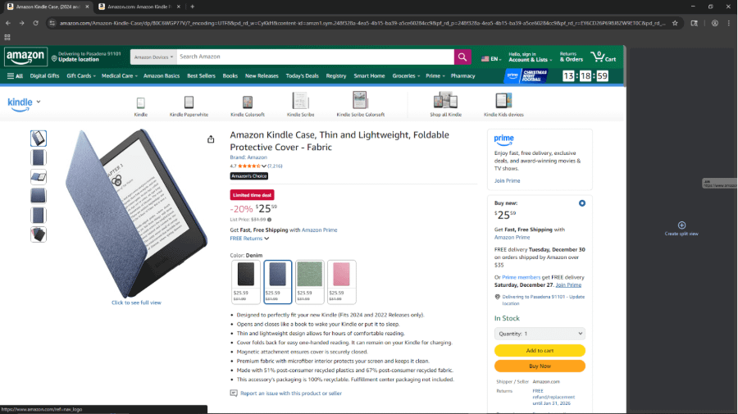738x414 pixels.
Task: Expand the Medical Care menu
Action: pyautogui.click(x=120, y=75)
